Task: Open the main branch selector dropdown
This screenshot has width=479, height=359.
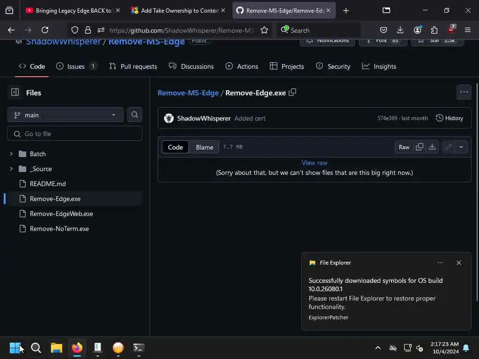Action: (x=65, y=115)
